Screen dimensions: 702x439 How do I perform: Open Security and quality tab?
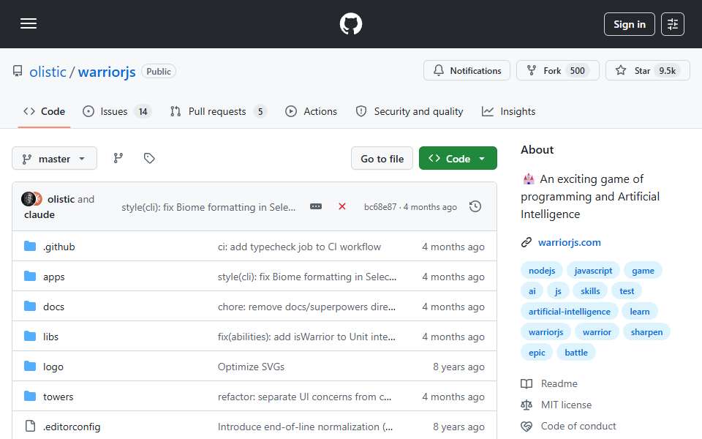[x=409, y=111]
